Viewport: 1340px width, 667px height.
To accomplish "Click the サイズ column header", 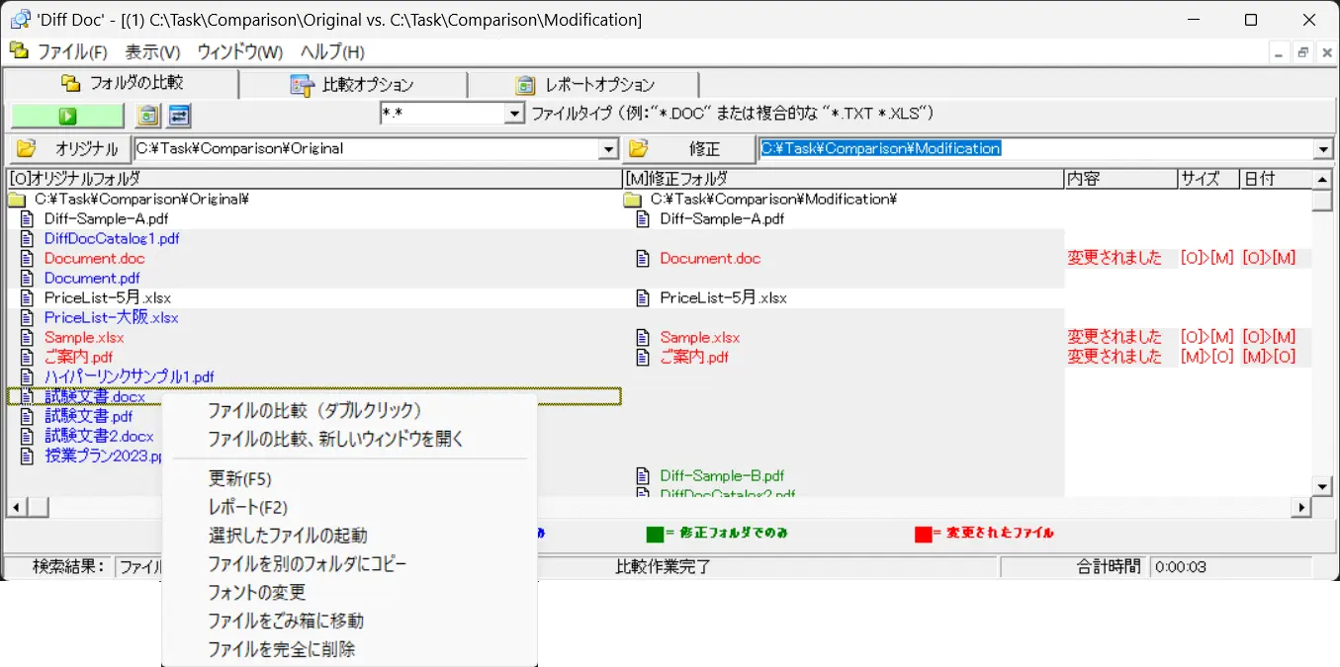I will [1208, 179].
